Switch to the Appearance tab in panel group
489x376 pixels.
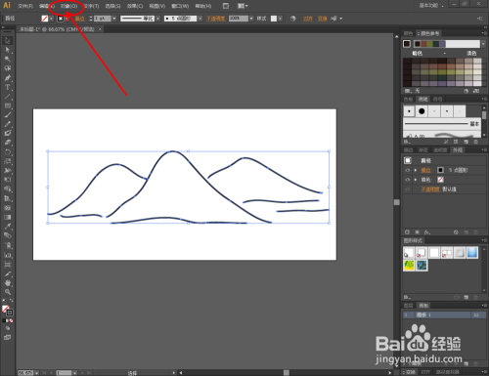(458, 150)
